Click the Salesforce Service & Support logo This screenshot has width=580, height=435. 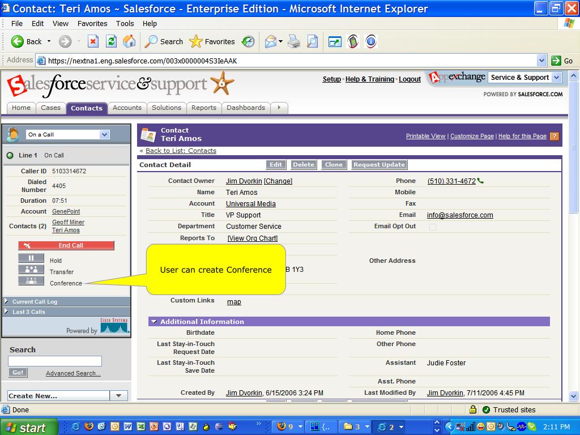(121, 85)
